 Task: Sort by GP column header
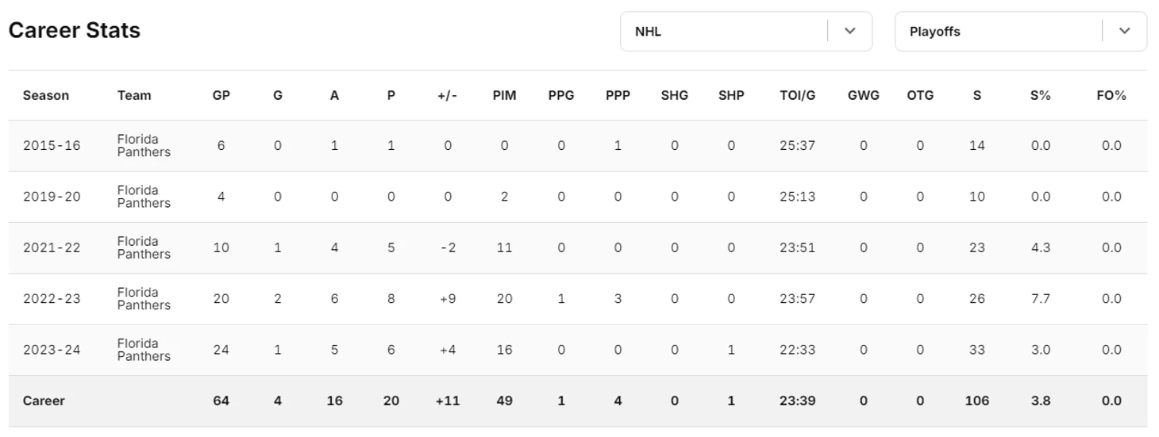pyautogui.click(x=221, y=95)
